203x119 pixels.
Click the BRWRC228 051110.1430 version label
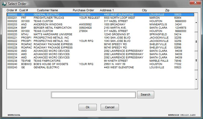click(x=182, y=115)
